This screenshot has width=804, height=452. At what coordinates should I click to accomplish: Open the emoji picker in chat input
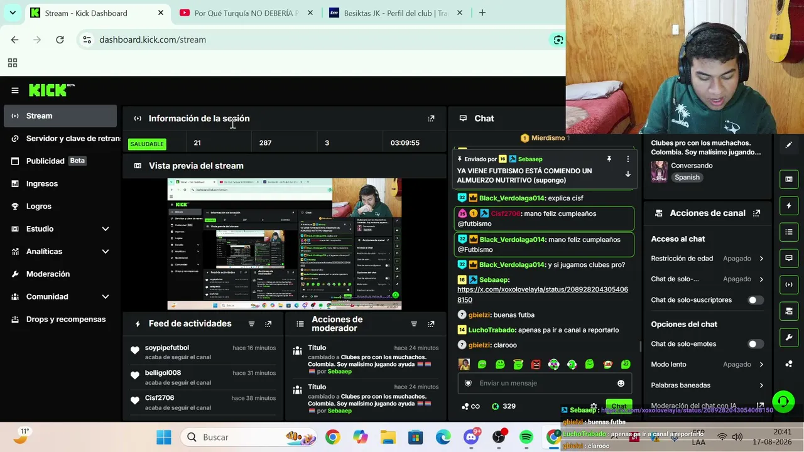[x=621, y=384]
